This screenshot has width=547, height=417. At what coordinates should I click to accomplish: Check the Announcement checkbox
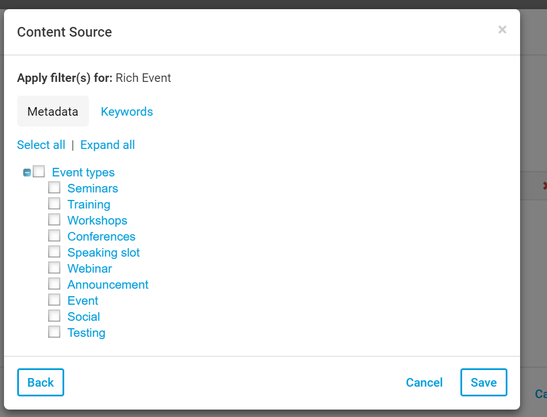tap(54, 284)
